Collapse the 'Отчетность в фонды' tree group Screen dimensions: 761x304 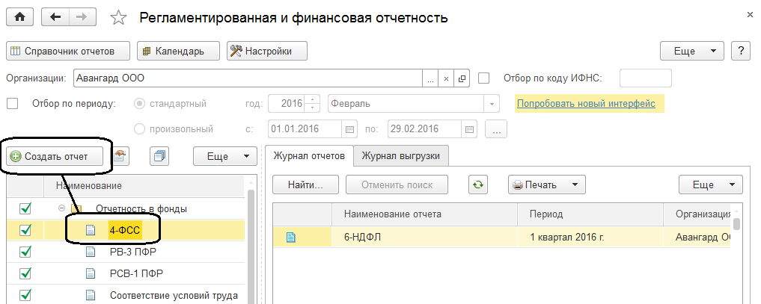61,208
